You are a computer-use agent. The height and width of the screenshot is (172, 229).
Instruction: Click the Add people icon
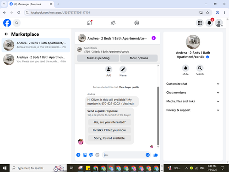[109, 69]
